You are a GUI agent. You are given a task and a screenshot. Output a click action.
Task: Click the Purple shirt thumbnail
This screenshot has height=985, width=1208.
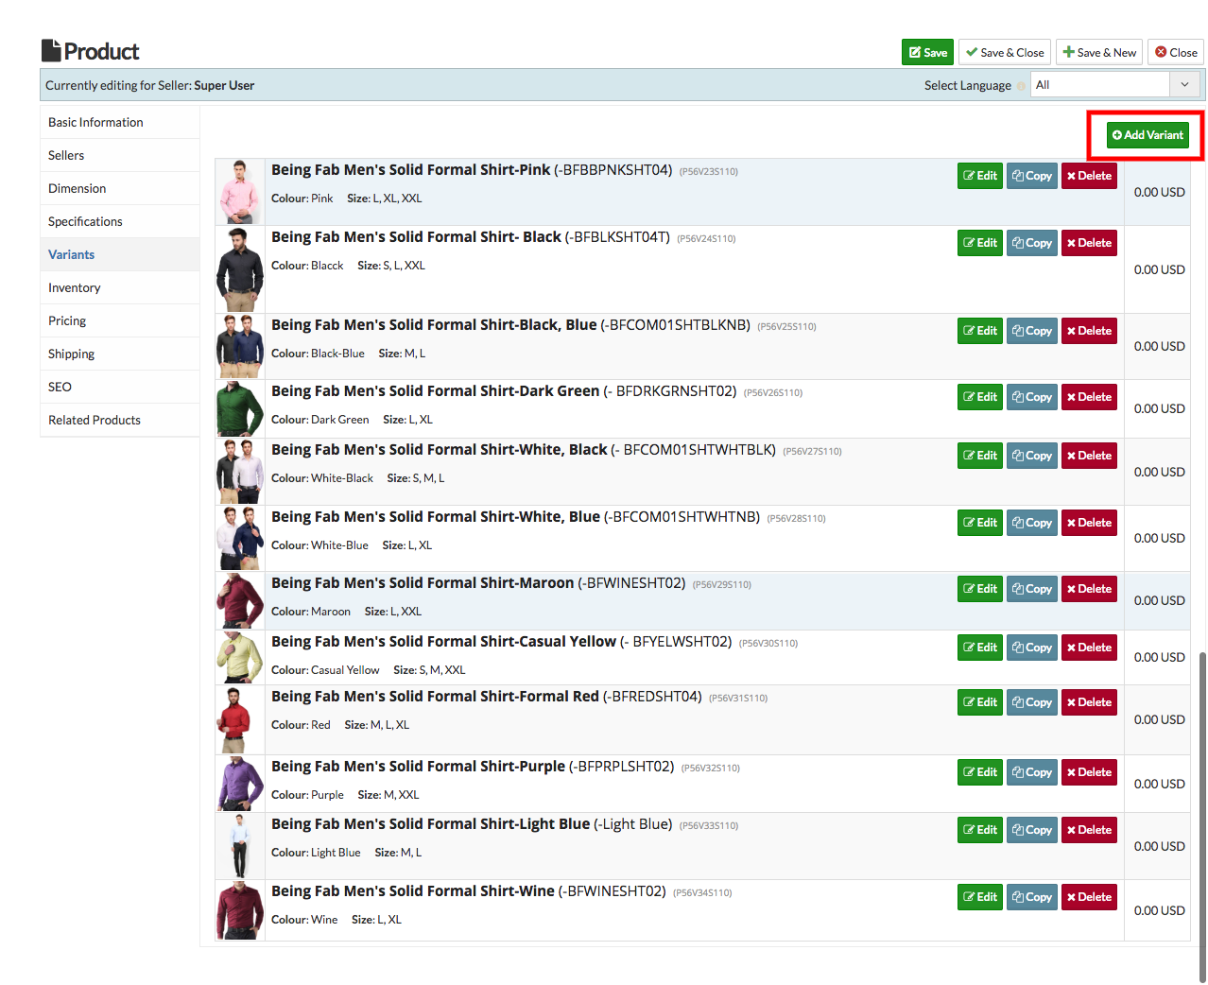240,784
